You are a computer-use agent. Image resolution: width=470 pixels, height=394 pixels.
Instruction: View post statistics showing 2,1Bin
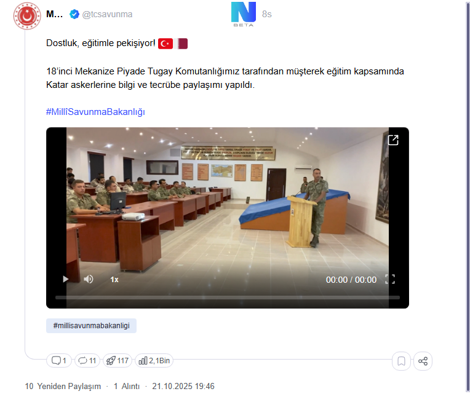pyautogui.click(x=154, y=360)
